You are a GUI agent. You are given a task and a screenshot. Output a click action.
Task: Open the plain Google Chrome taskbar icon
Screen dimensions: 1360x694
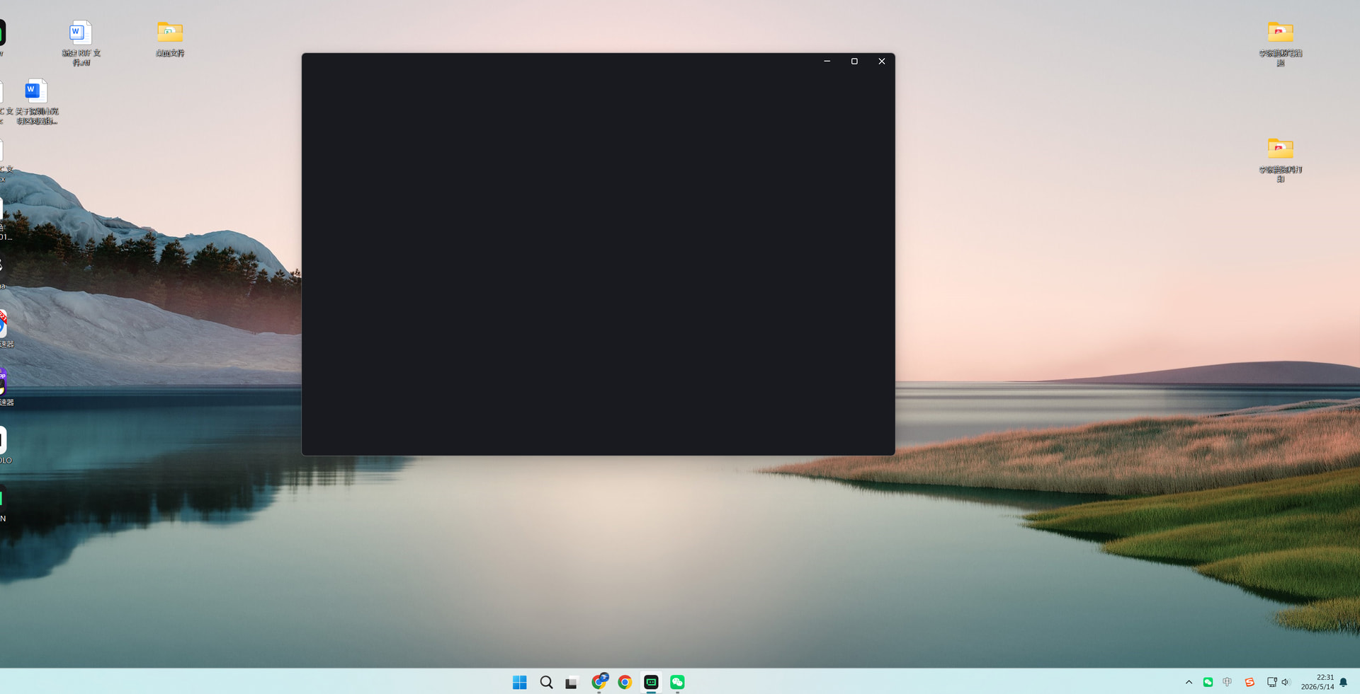pos(625,682)
